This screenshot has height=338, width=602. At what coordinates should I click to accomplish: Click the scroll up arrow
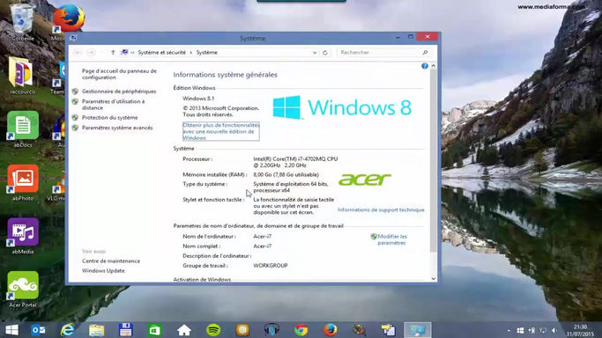coord(434,66)
